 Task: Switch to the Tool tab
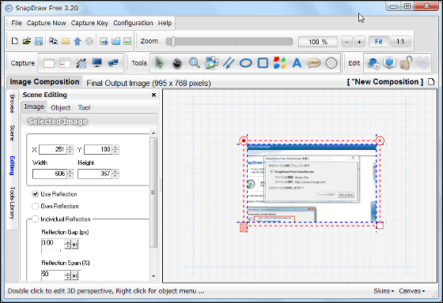[x=84, y=107]
